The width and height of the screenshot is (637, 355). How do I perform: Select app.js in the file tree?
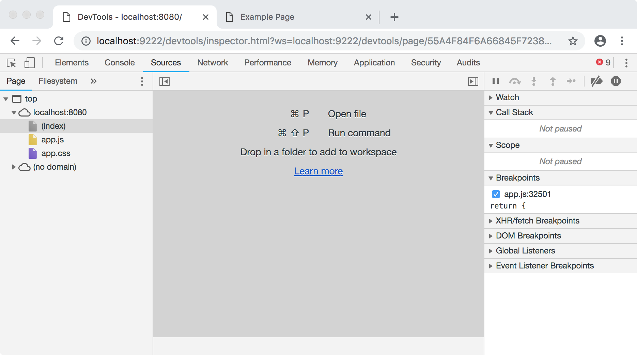(52, 140)
